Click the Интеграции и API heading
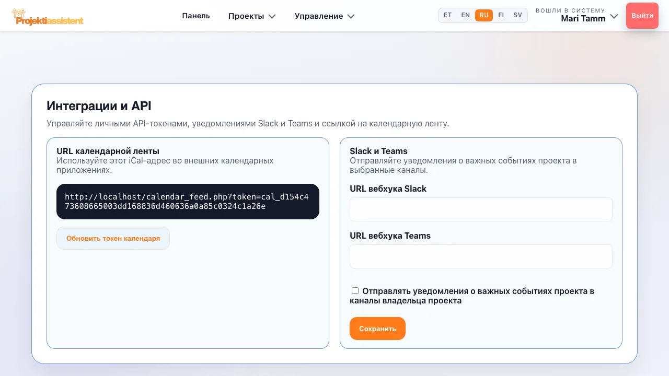Image resolution: width=669 pixels, height=376 pixels. [99, 106]
